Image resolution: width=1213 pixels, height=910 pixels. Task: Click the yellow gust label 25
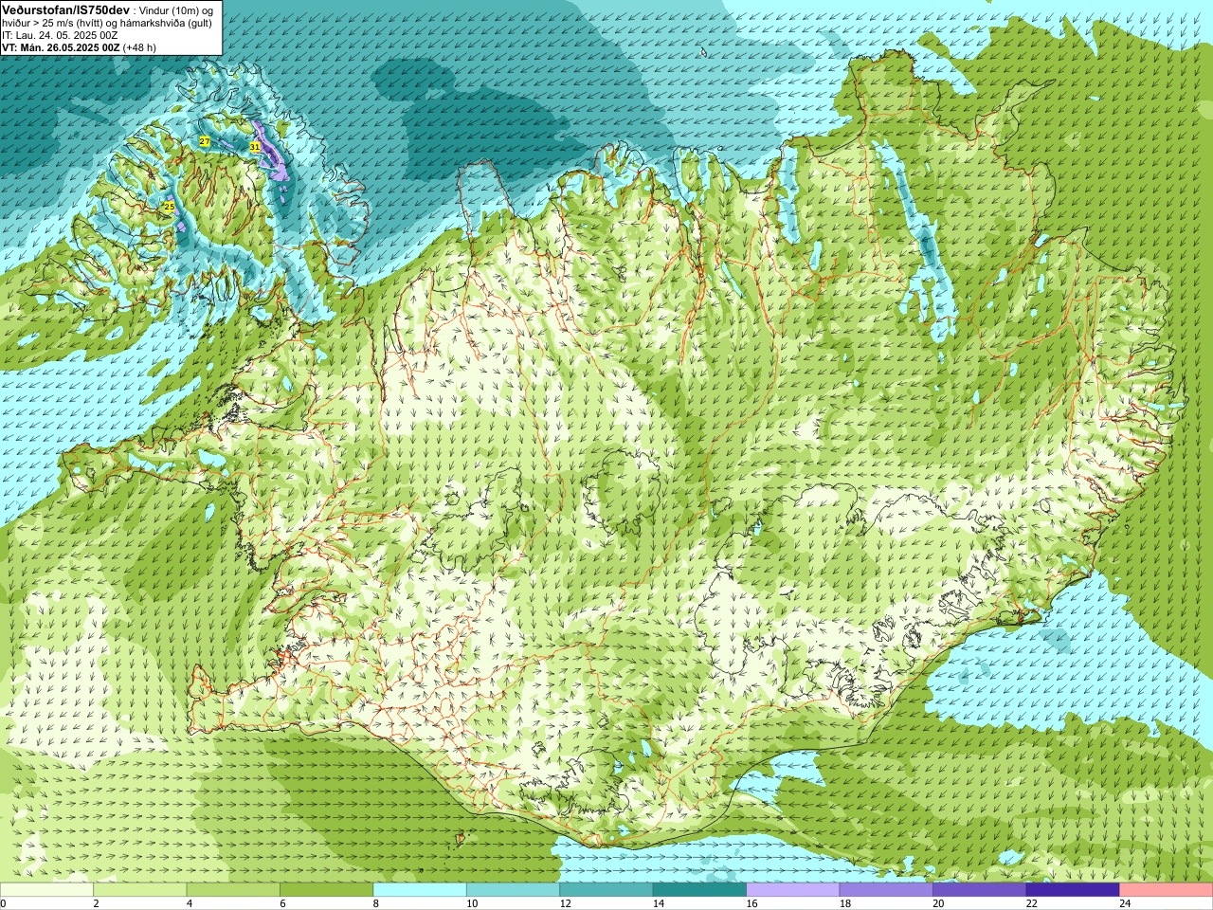tap(169, 207)
